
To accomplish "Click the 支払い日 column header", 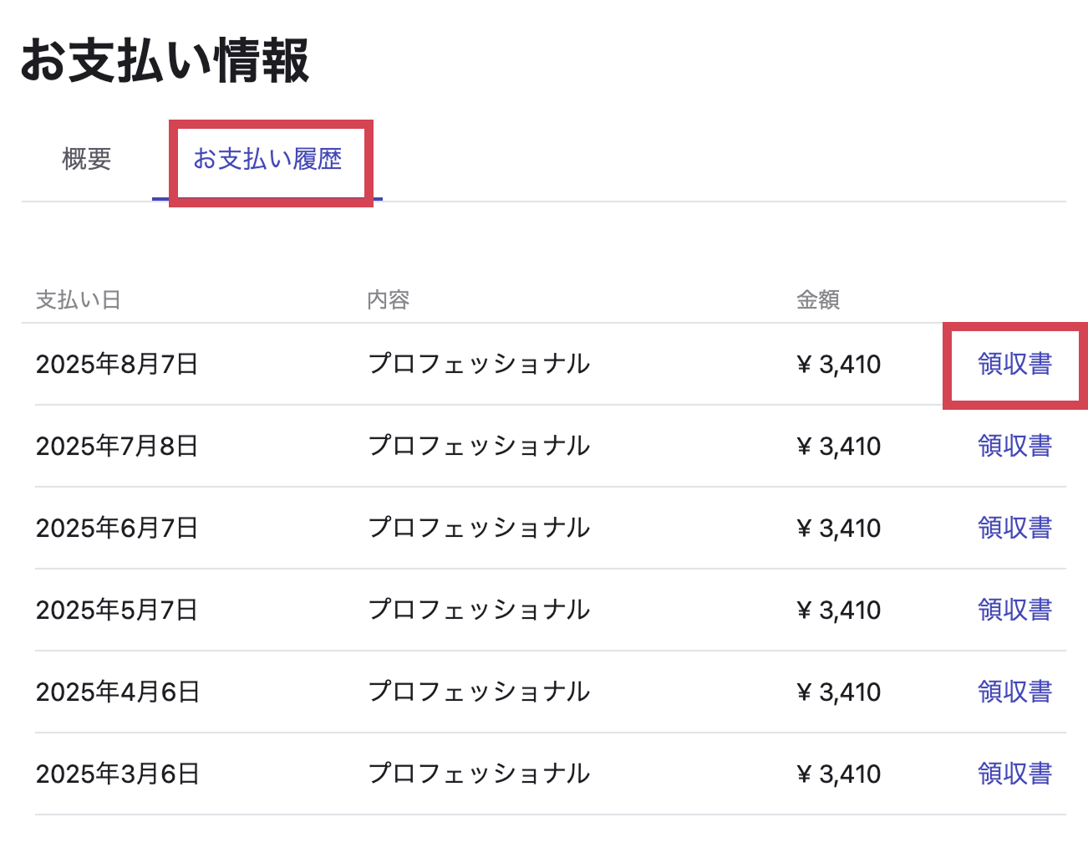I will tap(79, 299).
